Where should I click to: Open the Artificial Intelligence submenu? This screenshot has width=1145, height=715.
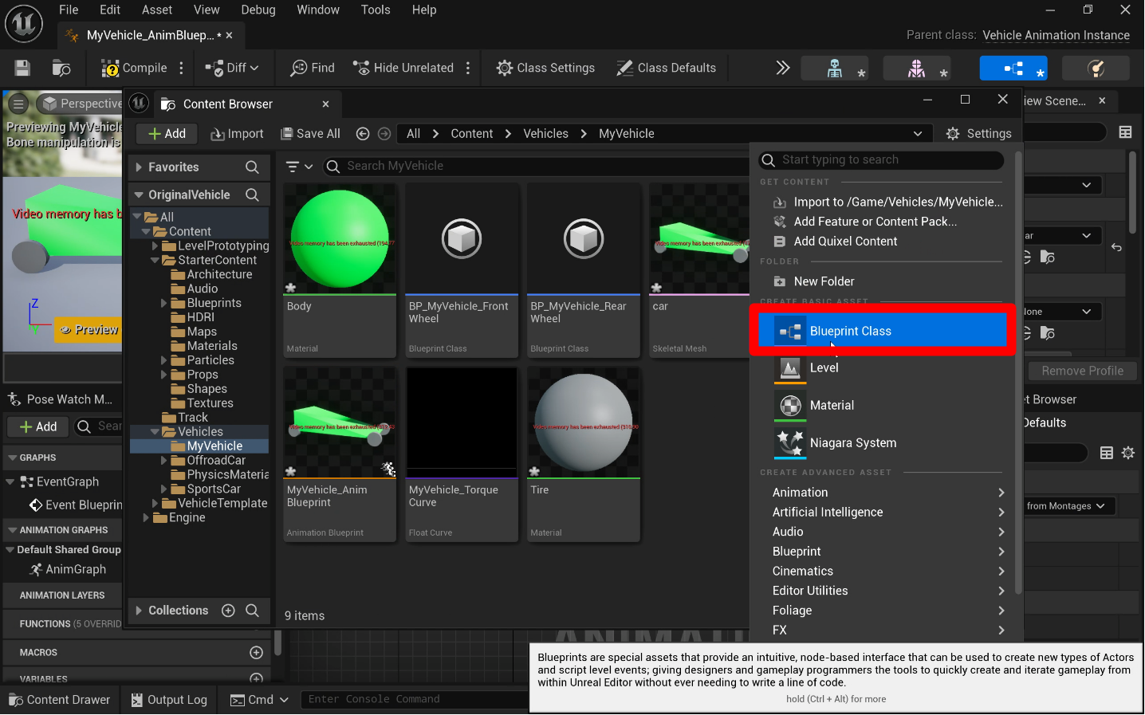(x=887, y=513)
